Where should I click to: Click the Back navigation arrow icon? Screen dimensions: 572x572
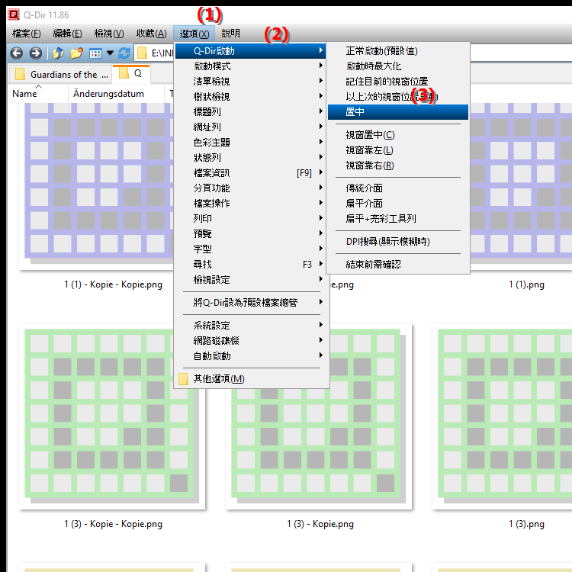pyautogui.click(x=16, y=53)
